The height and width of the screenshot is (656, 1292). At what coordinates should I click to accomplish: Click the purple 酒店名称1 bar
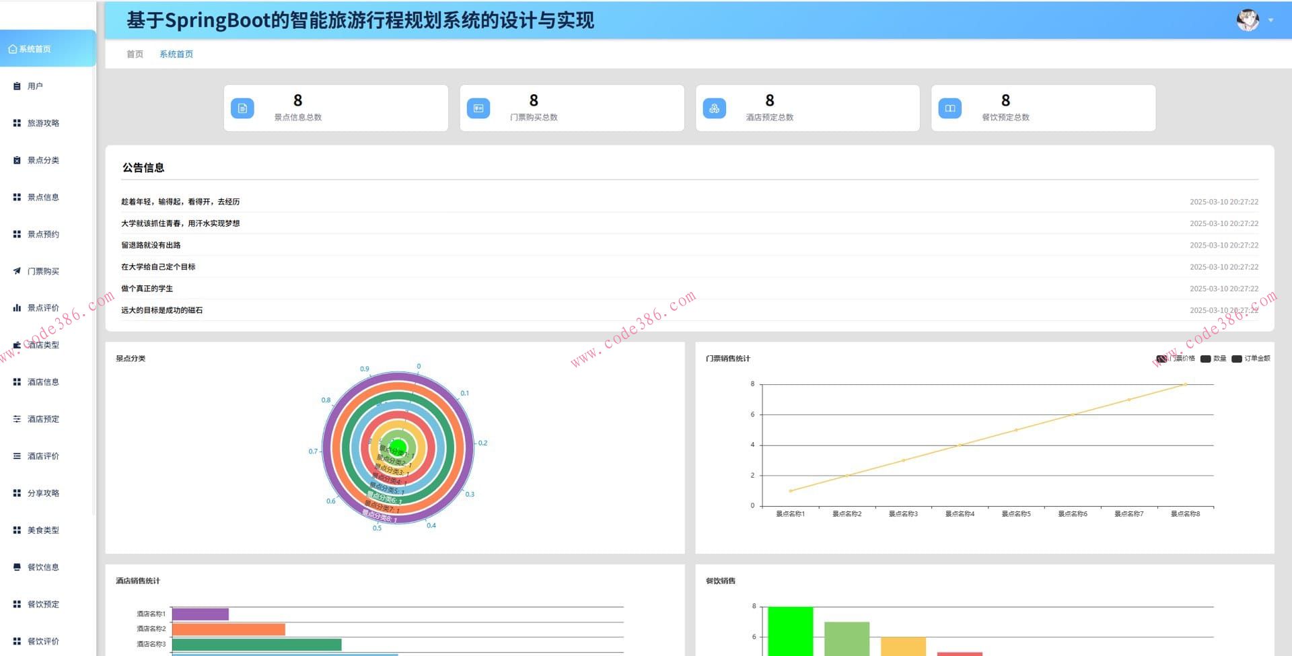201,614
